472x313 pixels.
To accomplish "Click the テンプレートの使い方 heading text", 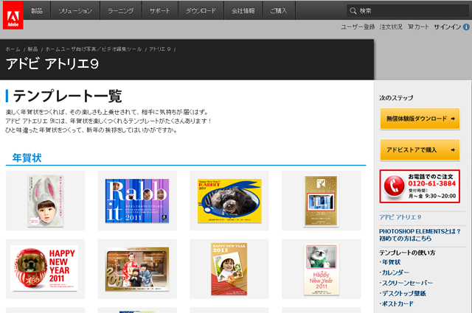I will click(x=407, y=253).
